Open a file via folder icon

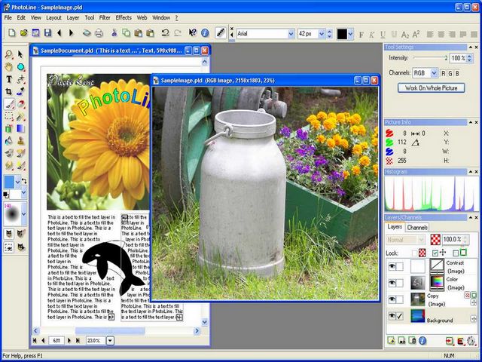point(23,33)
